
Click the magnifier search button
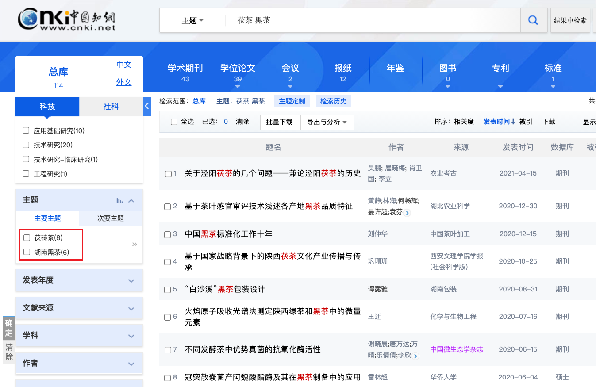(x=534, y=20)
